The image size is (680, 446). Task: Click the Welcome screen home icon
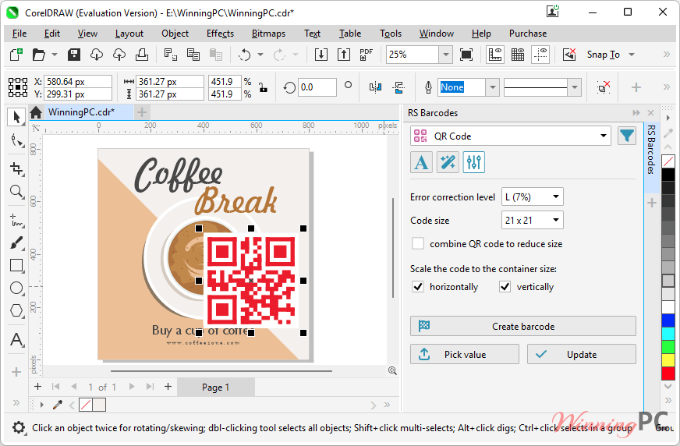(36, 113)
